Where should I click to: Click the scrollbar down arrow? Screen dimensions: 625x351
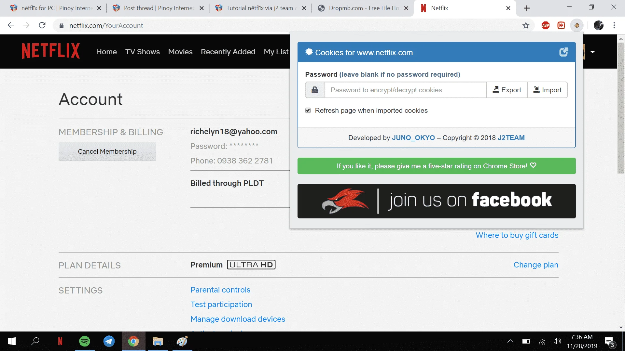tap(621, 328)
